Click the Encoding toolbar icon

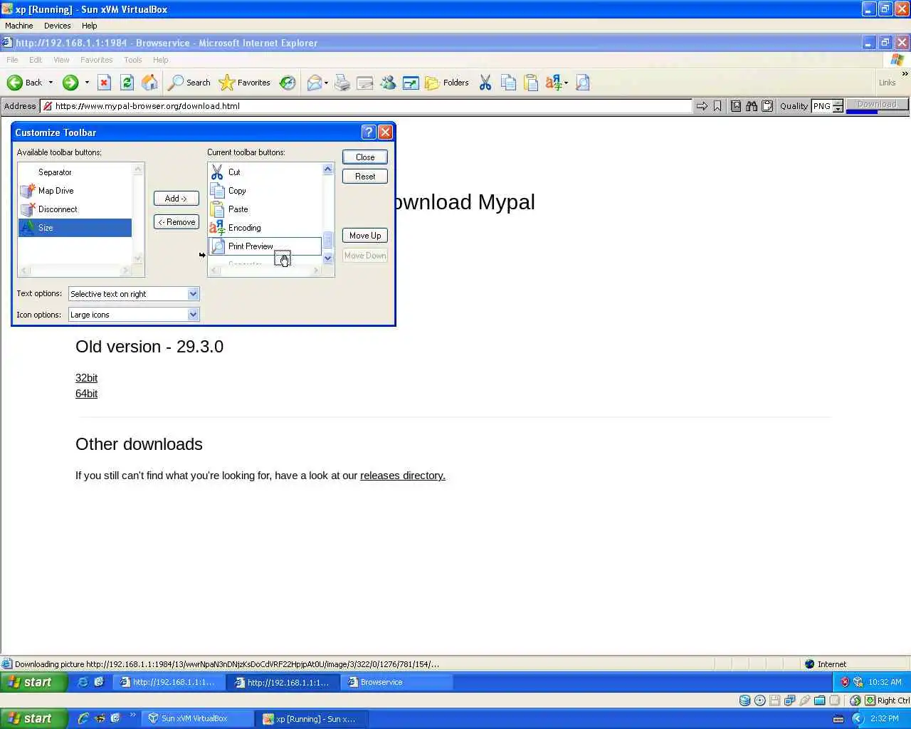point(554,83)
